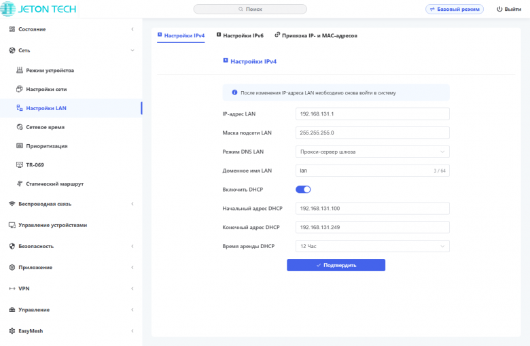This screenshot has height=346, width=530.
Task: Click the TR-069 monitor icon
Action: point(20,165)
